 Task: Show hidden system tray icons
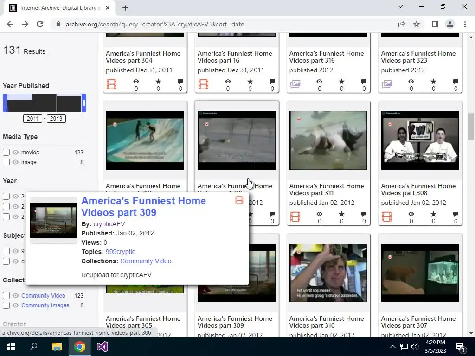[x=392, y=347]
